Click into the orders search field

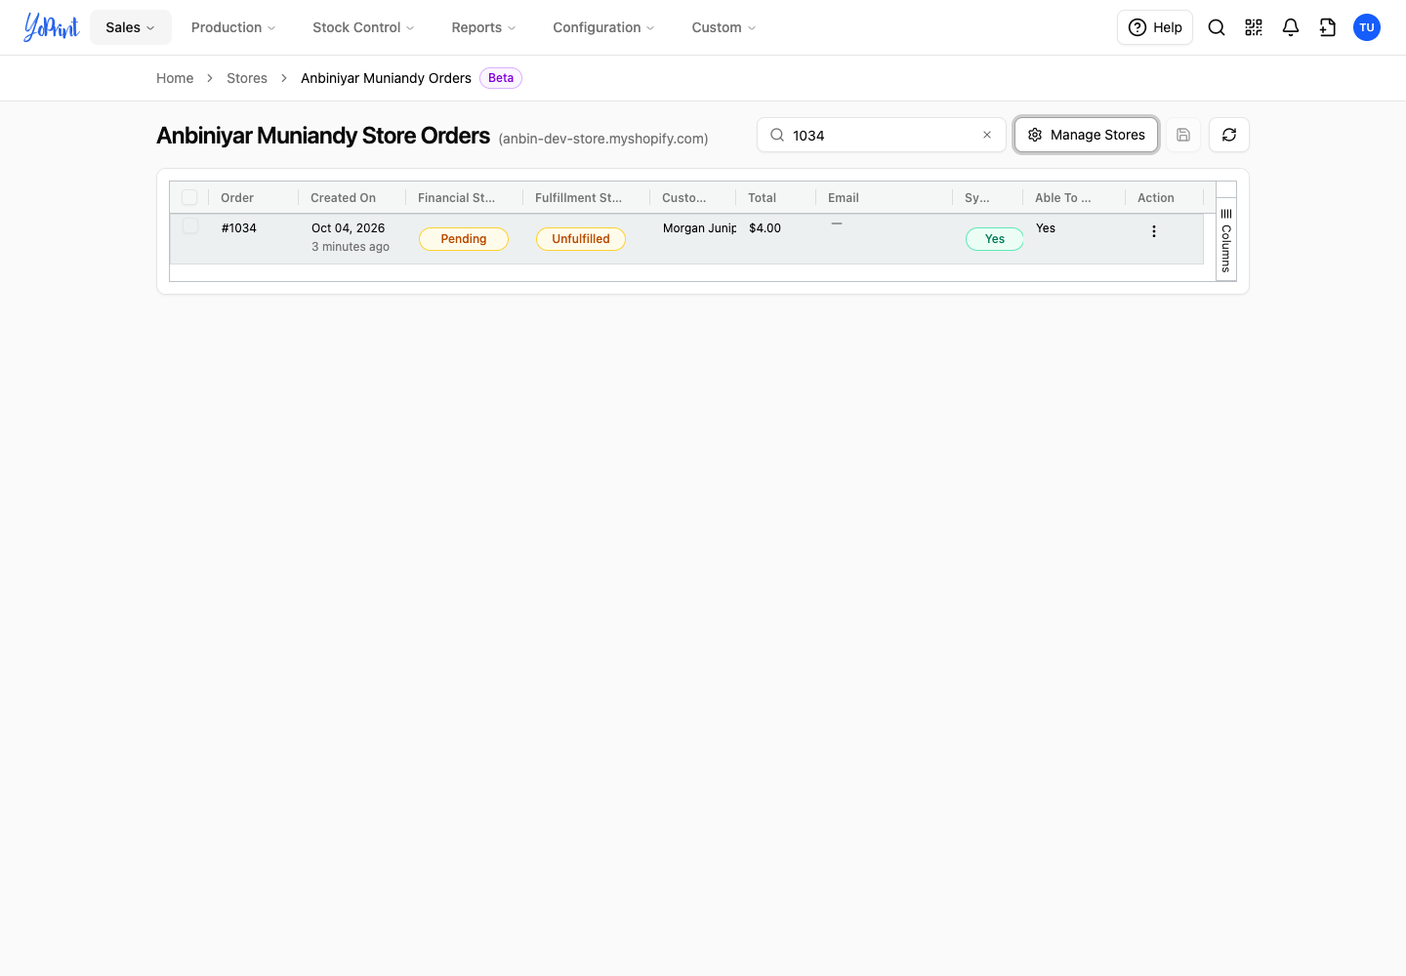[882, 135]
